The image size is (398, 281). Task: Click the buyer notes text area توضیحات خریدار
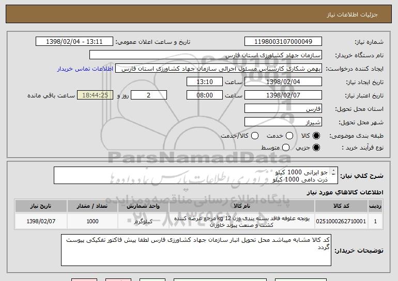tap(196, 250)
